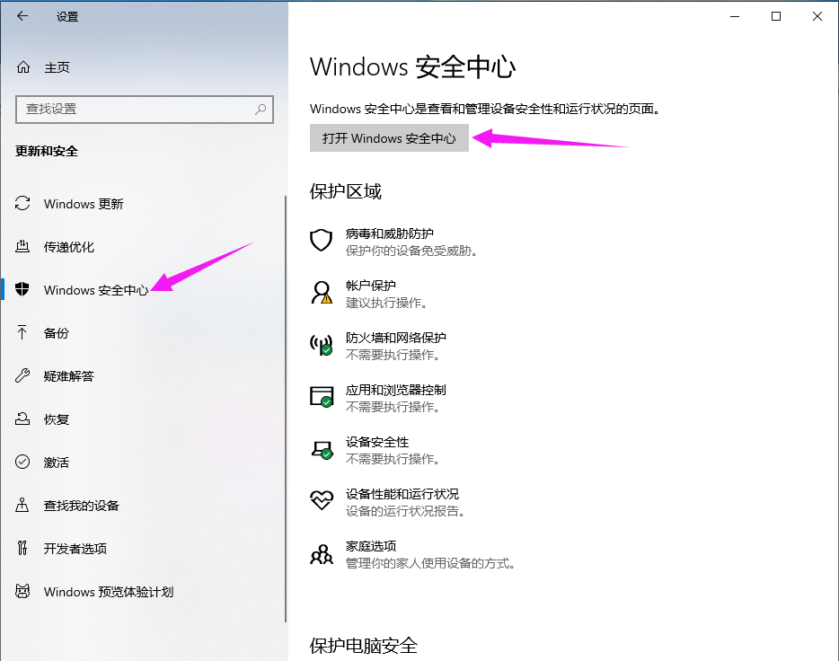Open 家庭选项 section
This screenshot has height=661, width=839.
(412, 554)
